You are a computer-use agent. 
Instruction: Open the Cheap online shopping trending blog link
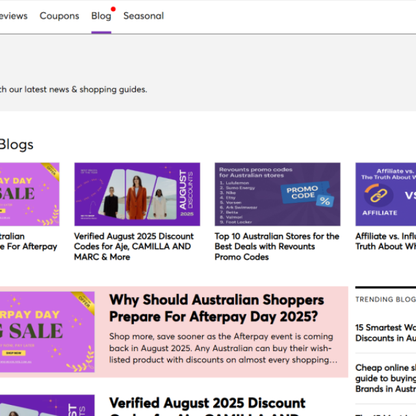click(x=385, y=378)
